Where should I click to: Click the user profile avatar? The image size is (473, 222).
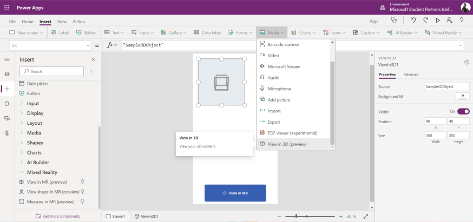click(x=465, y=8)
